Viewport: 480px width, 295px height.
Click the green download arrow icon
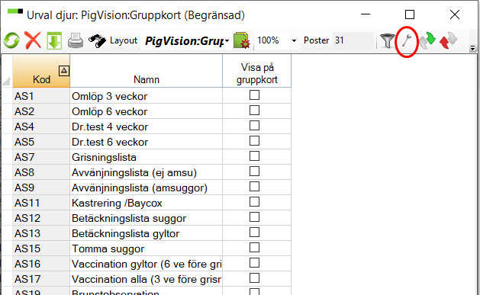point(54,40)
